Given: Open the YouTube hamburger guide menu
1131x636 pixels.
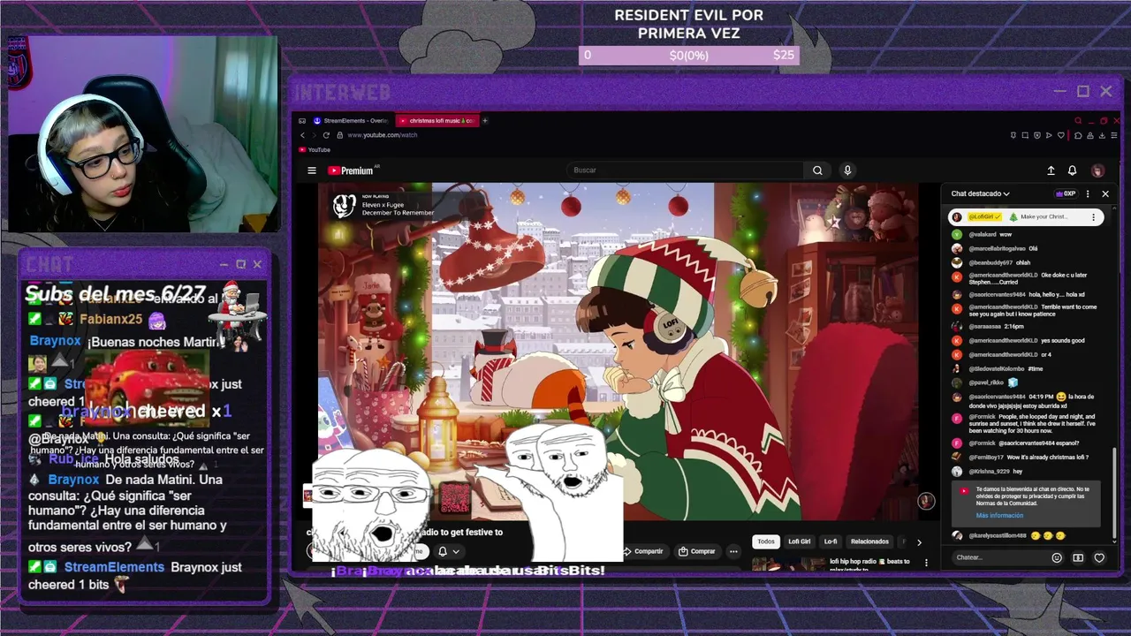Looking at the screenshot, I should [312, 170].
